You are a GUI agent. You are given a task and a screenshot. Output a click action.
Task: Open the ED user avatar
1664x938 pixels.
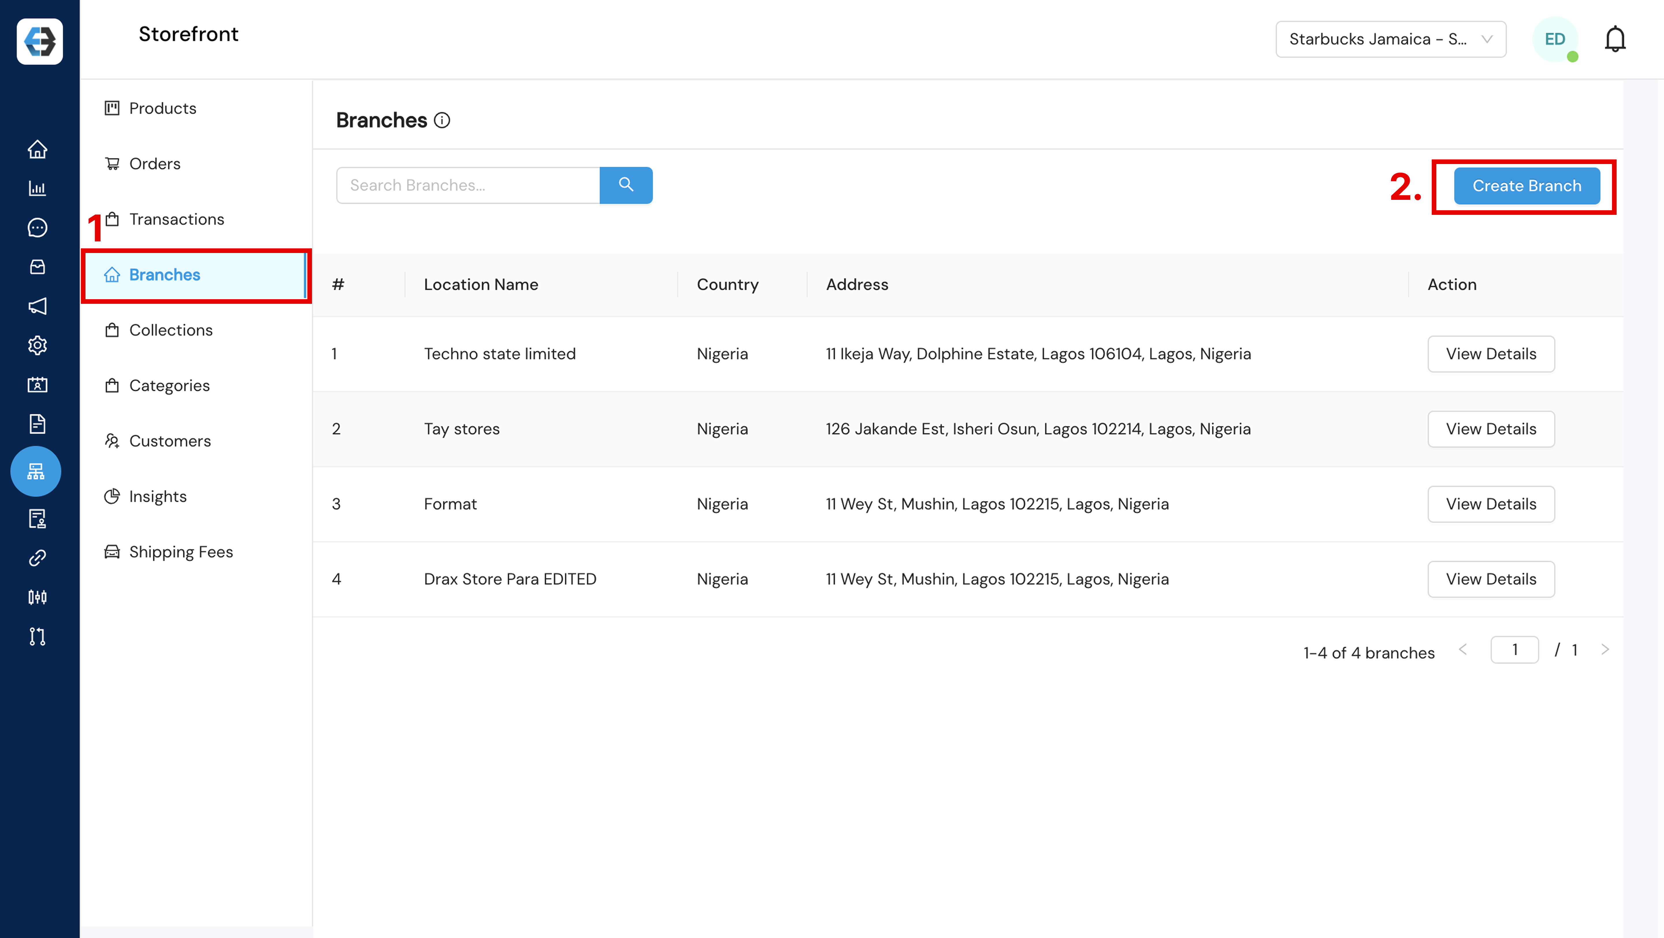pos(1555,39)
